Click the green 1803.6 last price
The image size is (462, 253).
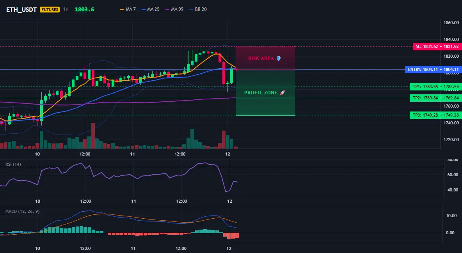84,9
